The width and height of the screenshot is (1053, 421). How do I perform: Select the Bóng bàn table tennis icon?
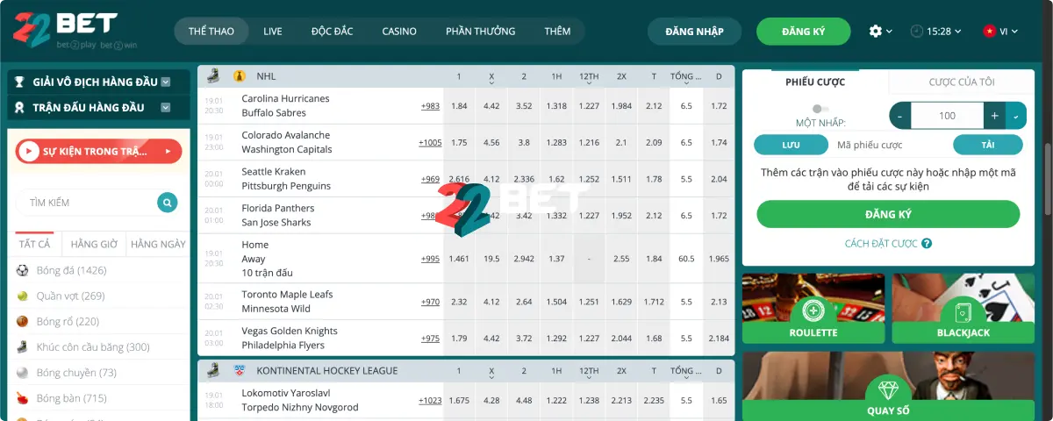22,398
